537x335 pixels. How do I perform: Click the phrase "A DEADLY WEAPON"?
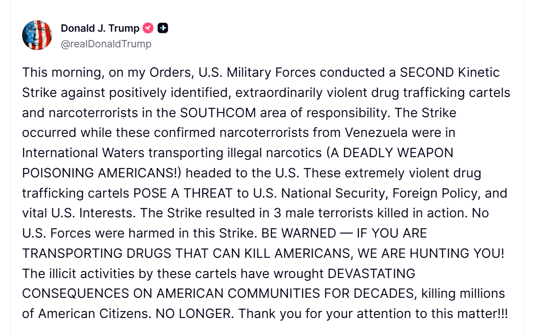(391, 153)
